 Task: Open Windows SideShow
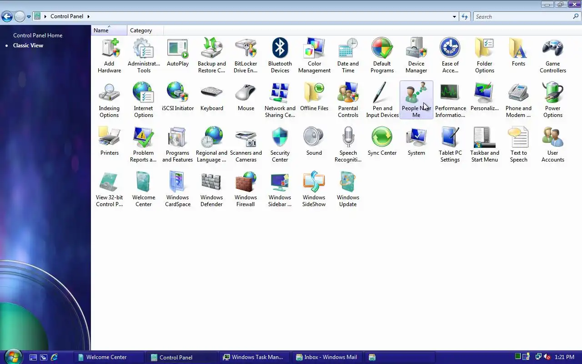pyautogui.click(x=314, y=190)
